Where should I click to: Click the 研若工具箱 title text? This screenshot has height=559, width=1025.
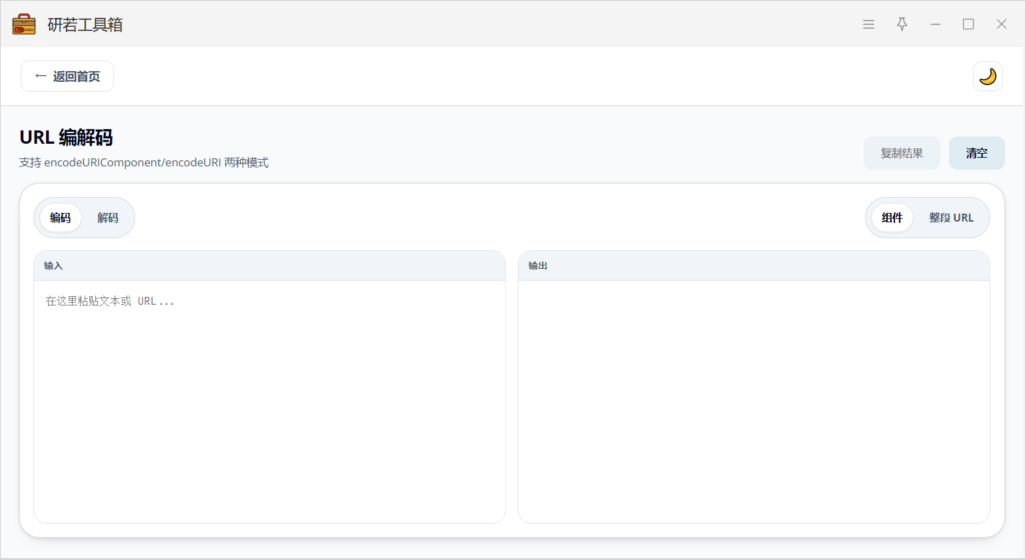pyautogui.click(x=85, y=25)
